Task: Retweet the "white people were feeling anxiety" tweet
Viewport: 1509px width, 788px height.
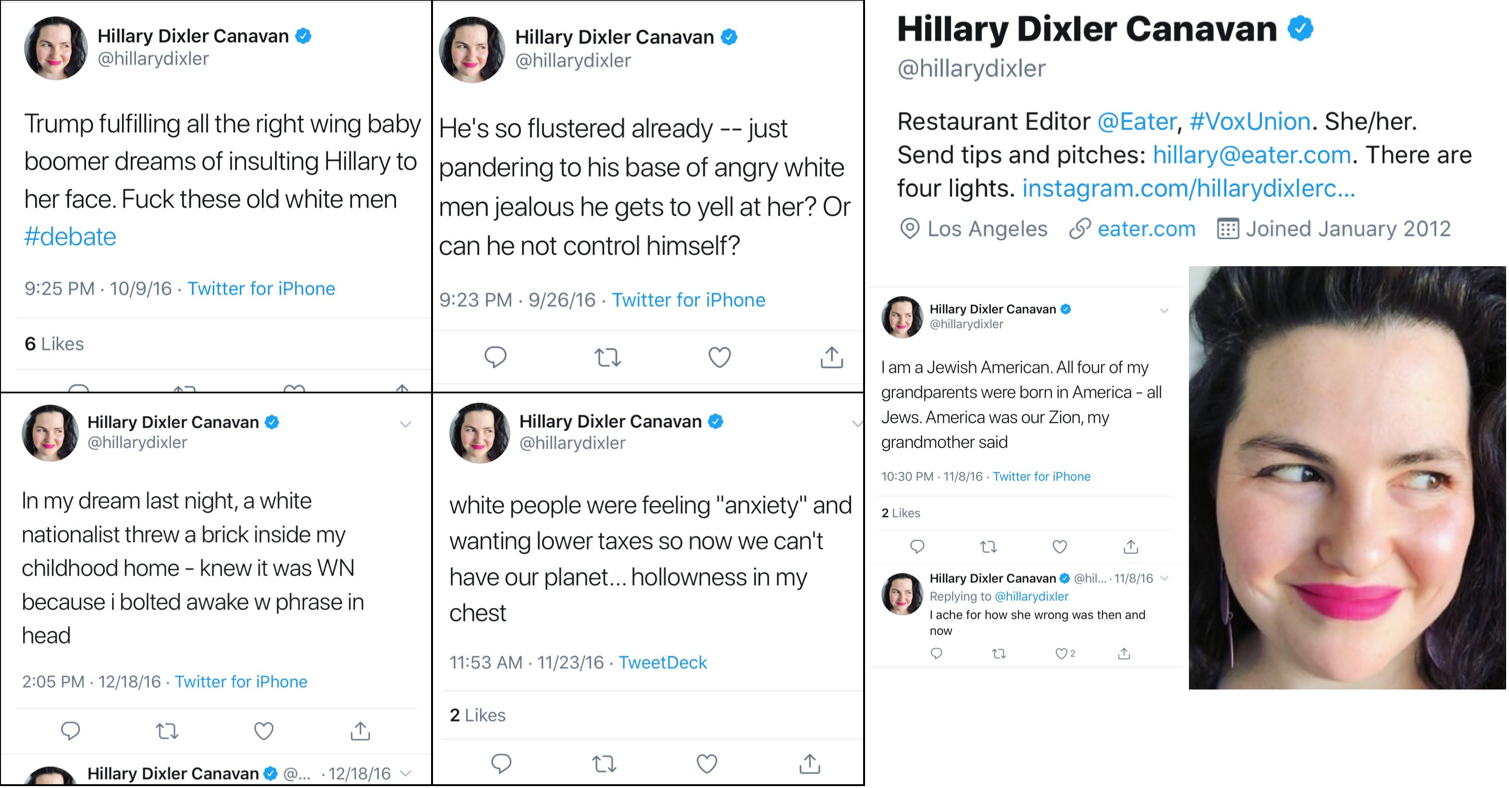Action: coord(604,763)
